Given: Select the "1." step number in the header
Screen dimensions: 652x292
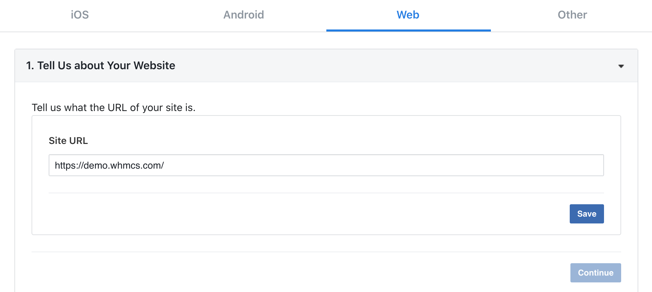Looking at the screenshot, I should (30, 65).
